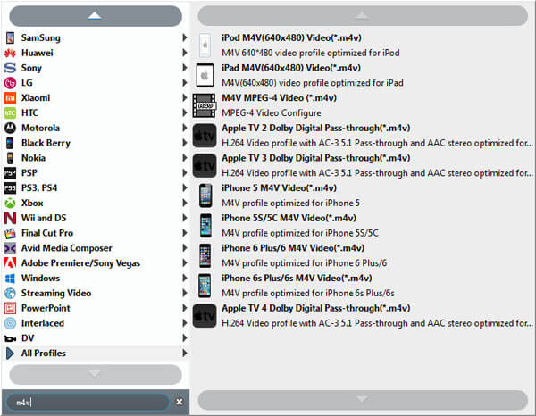Screen dimensions: 536x416
Task: Click the Black Berry phone icon
Action: [x=10, y=143]
